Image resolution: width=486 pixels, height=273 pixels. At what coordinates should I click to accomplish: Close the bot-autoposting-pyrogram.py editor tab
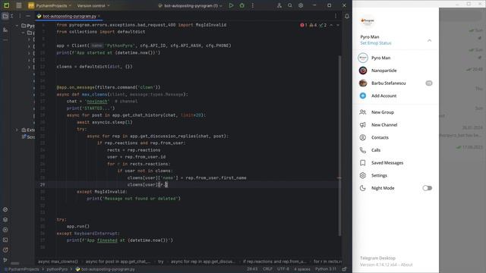(x=99, y=16)
